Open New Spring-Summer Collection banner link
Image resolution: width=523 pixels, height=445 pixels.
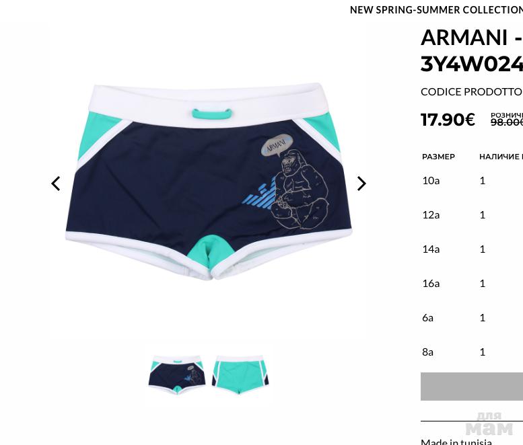coord(436,10)
